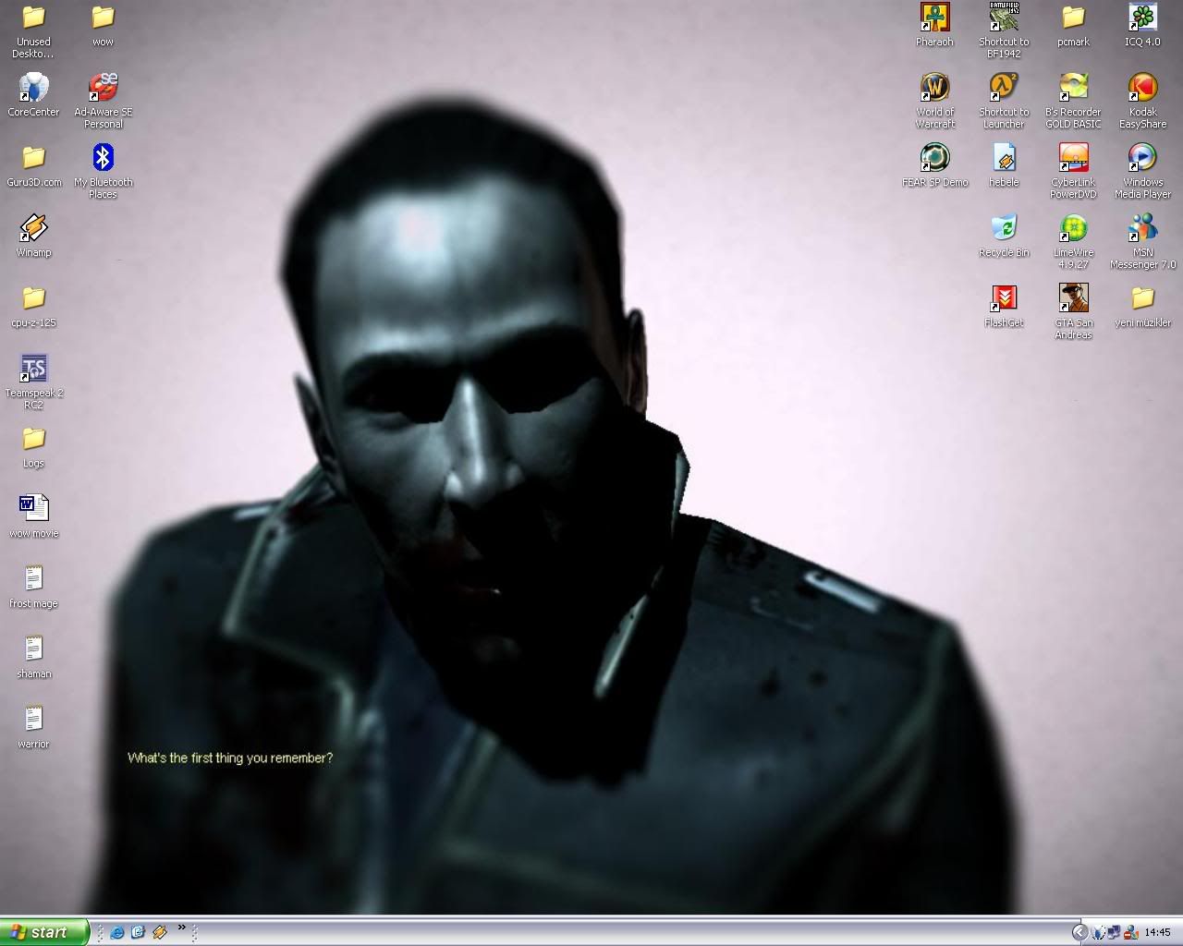Open Ad-Aware SE Personal
The width and height of the screenshot is (1183, 946).
pyautogui.click(x=103, y=88)
